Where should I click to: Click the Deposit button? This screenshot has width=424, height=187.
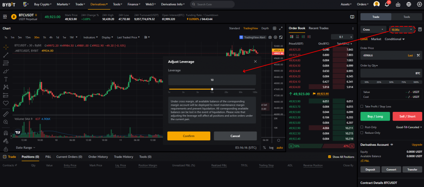click(x=370, y=170)
